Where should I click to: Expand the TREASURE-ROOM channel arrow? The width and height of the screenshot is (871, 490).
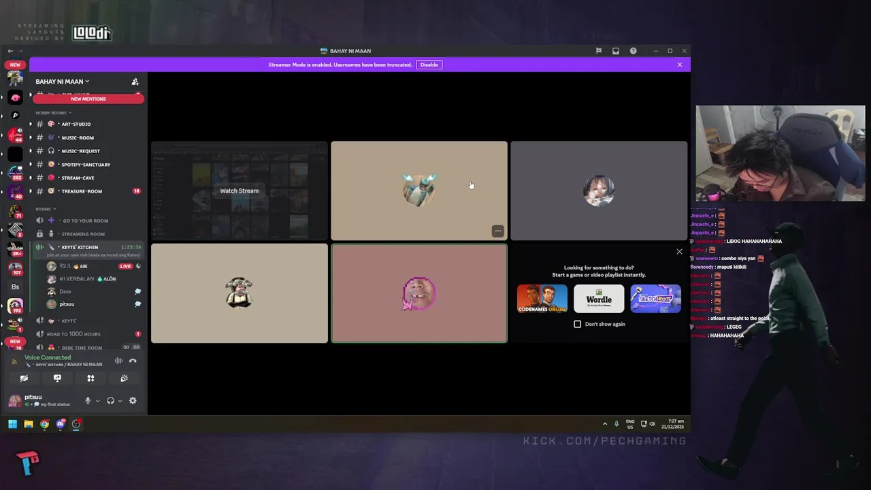point(30,191)
